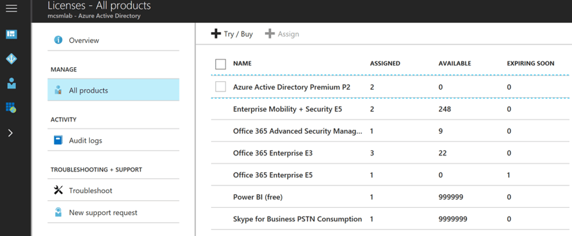This screenshot has height=236, width=572.
Task: Open the Dashboard icon in sidebar
Action: (12, 35)
